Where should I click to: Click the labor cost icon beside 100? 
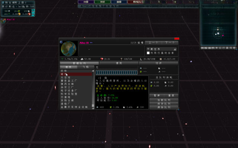pyautogui.click(x=137, y=107)
